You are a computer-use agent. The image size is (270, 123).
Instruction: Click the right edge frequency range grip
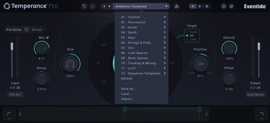tap(206, 114)
